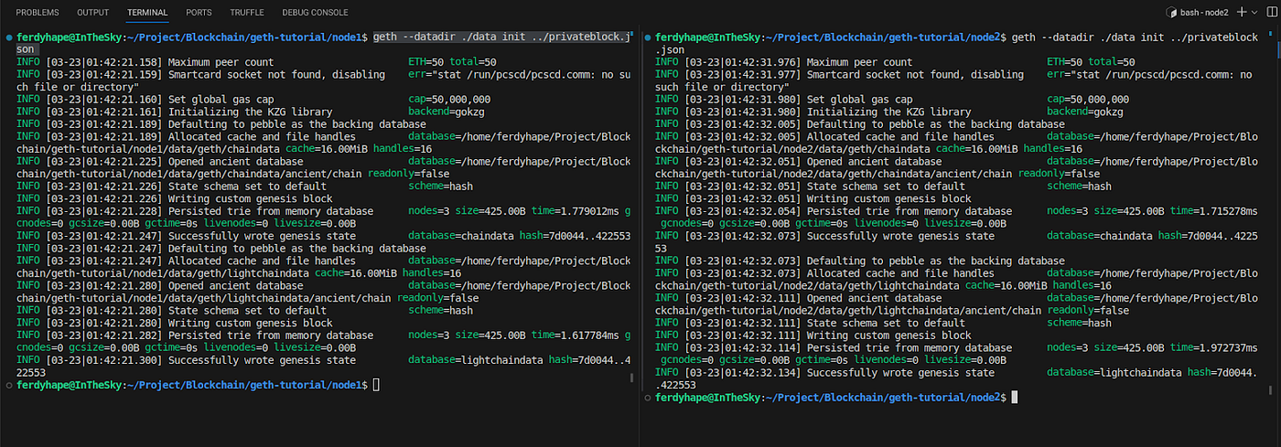Open a new terminal with the plus icon
1281x447 pixels.
tap(1242, 12)
